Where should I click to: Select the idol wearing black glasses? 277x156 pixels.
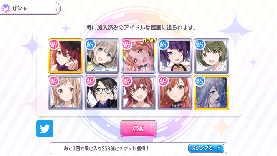coord(102,92)
